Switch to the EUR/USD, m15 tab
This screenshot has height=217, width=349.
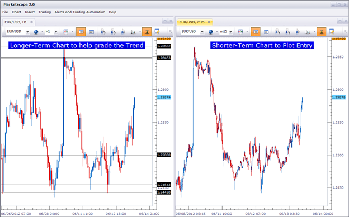tap(192, 22)
